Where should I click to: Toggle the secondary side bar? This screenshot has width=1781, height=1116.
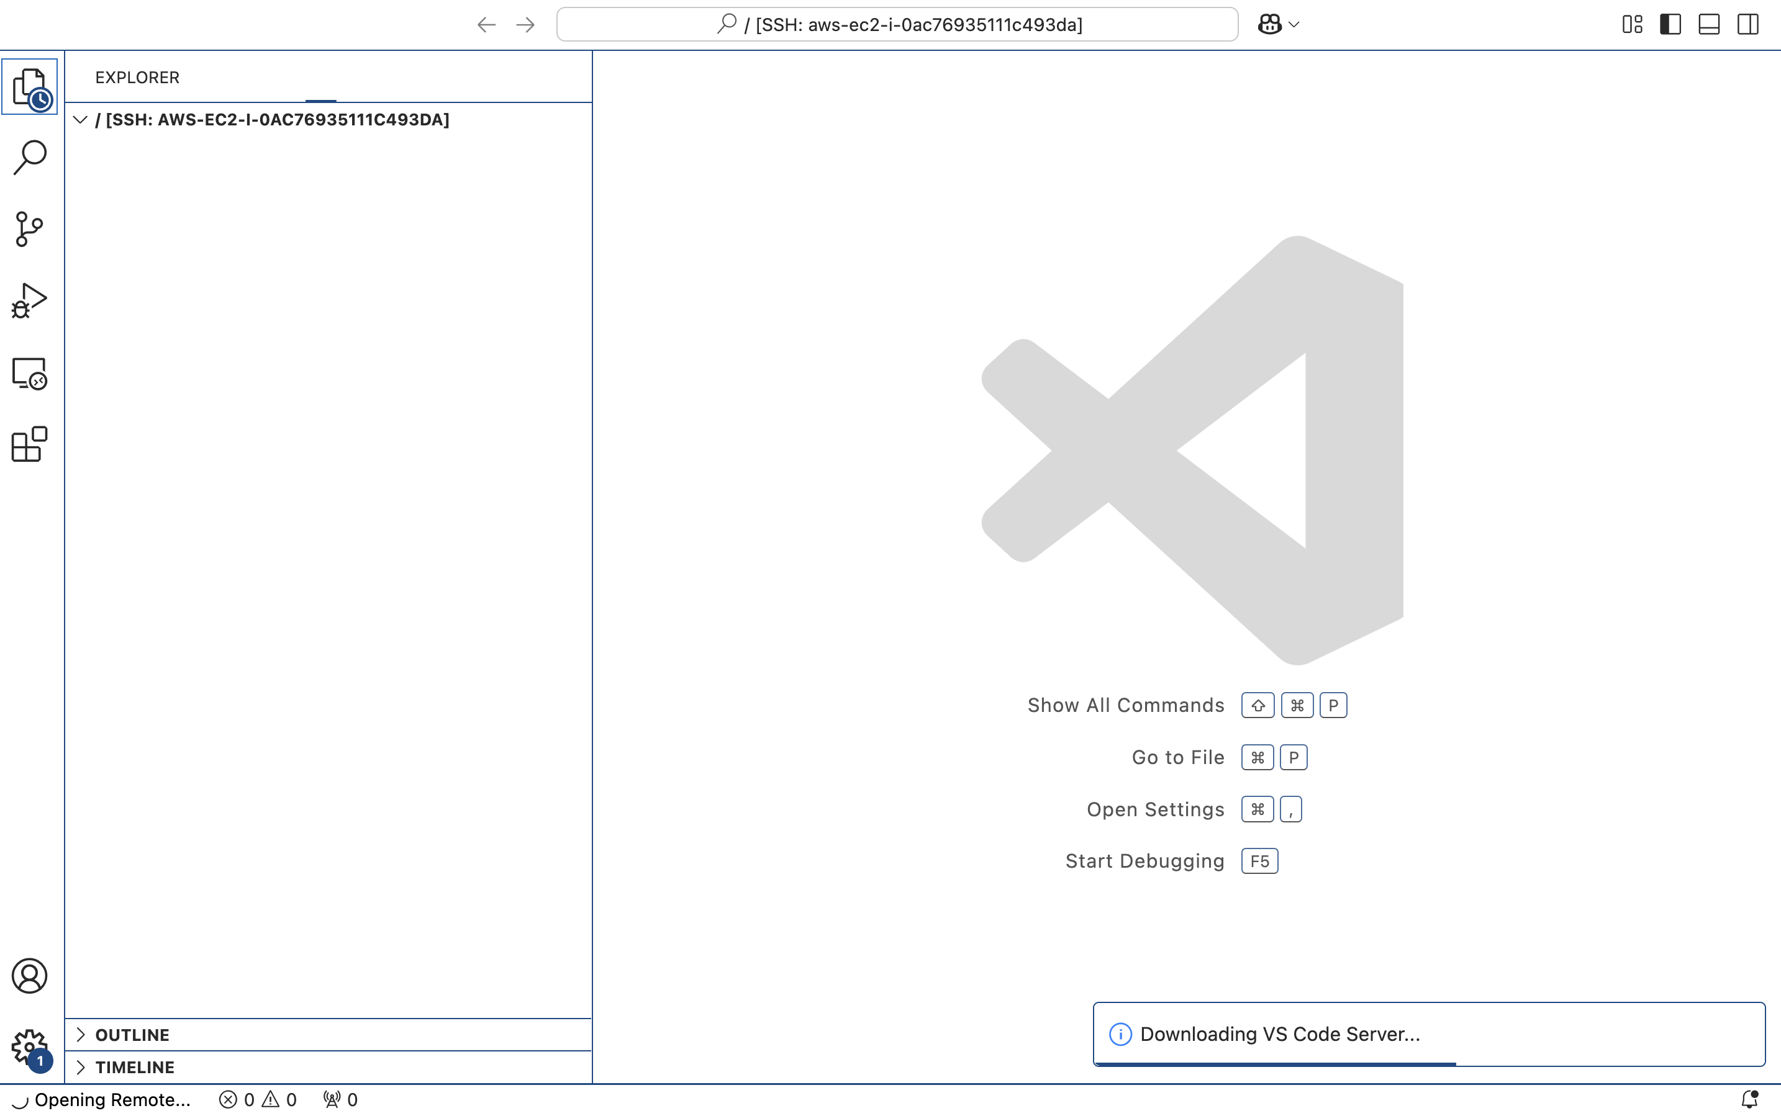click(x=1747, y=24)
